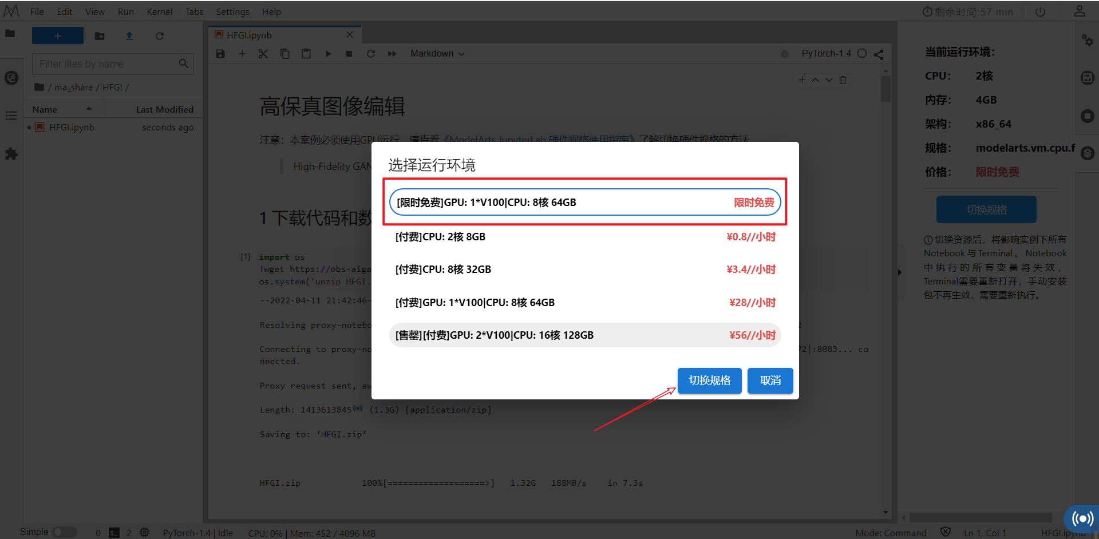Click the PyTorch-1.4 kernel selector
The width and height of the screenshot is (1099, 539).
coord(826,54)
